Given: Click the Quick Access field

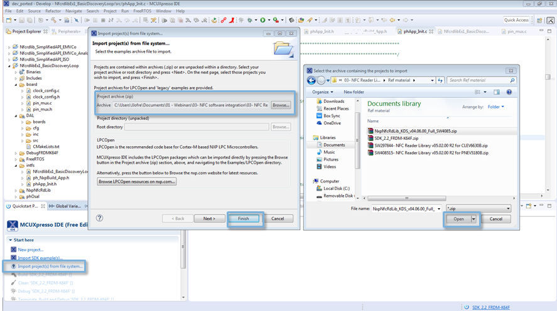Looking at the screenshot, I should coord(516,20).
